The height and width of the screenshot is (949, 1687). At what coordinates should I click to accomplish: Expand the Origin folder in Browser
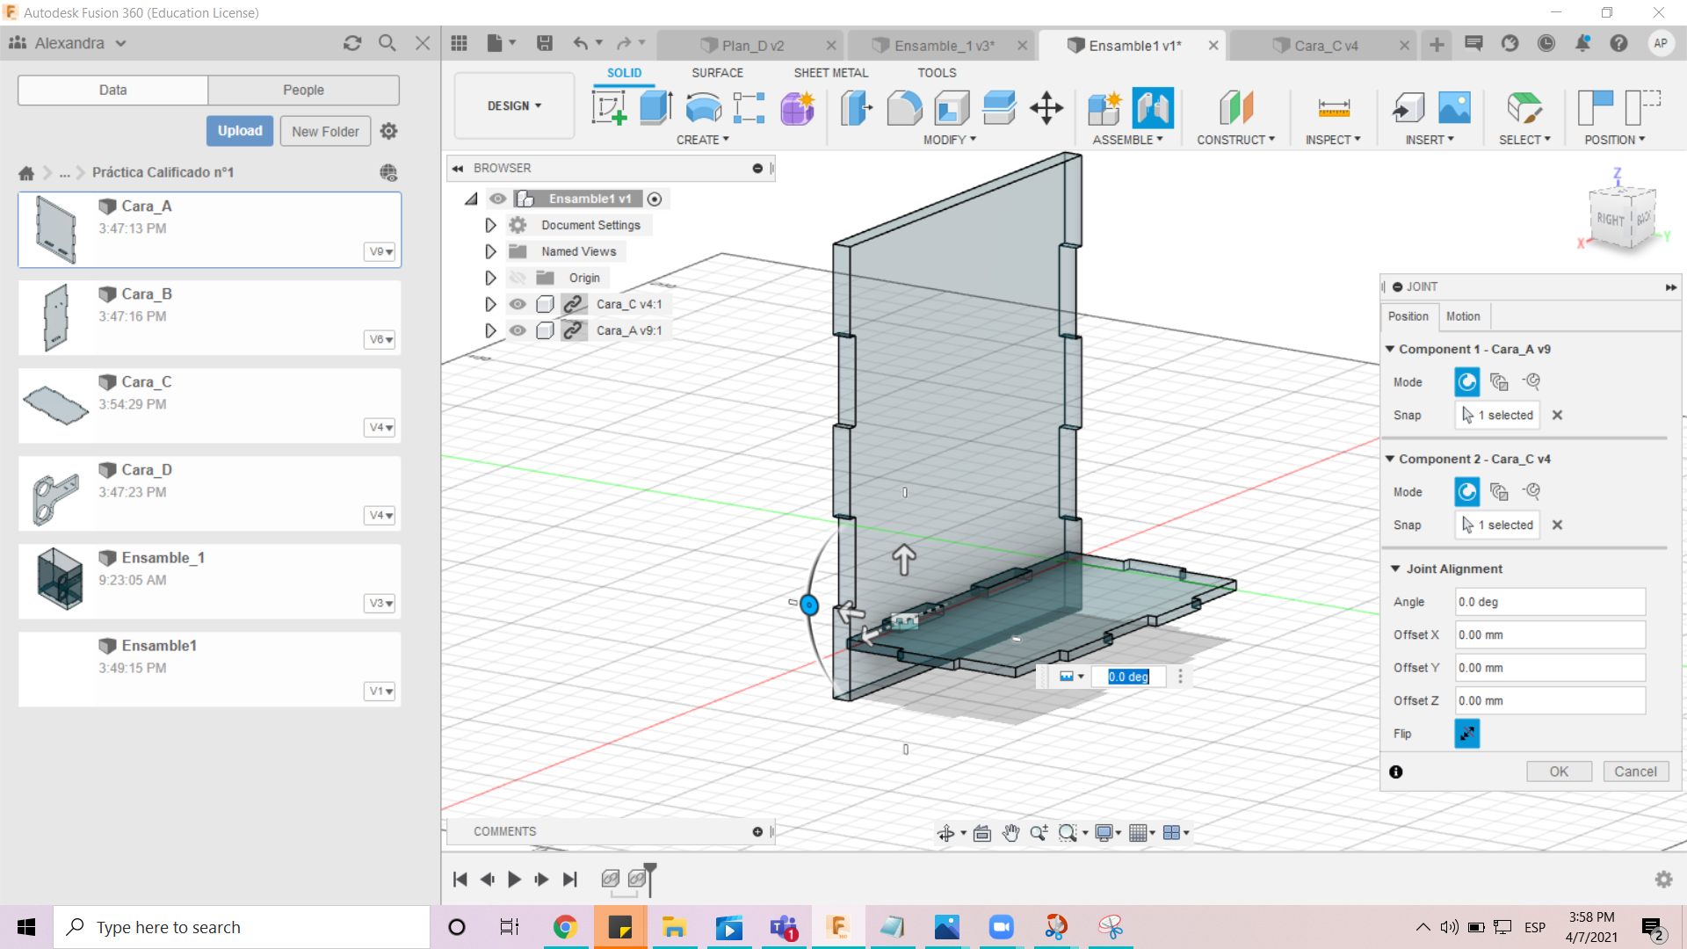click(x=489, y=277)
